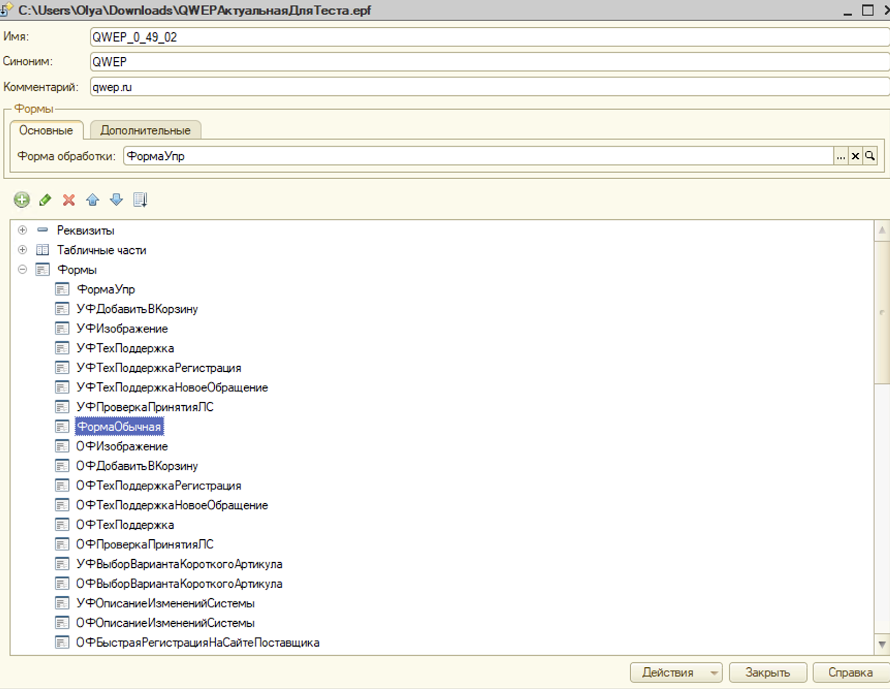Click the magnifier open icon in Форма обработки
890x689 pixels.
click(x=870, y=156)
